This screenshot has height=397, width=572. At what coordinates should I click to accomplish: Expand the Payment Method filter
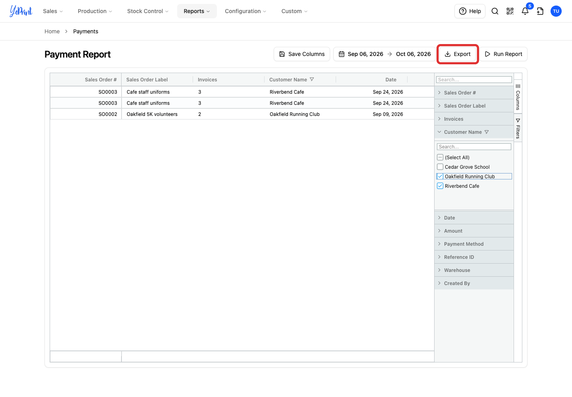click(x=474, y=244)
